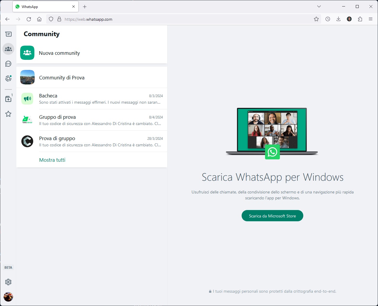Click the Nuova community green icon
Viewport: 378px width, 306px height.
point(27,53)
